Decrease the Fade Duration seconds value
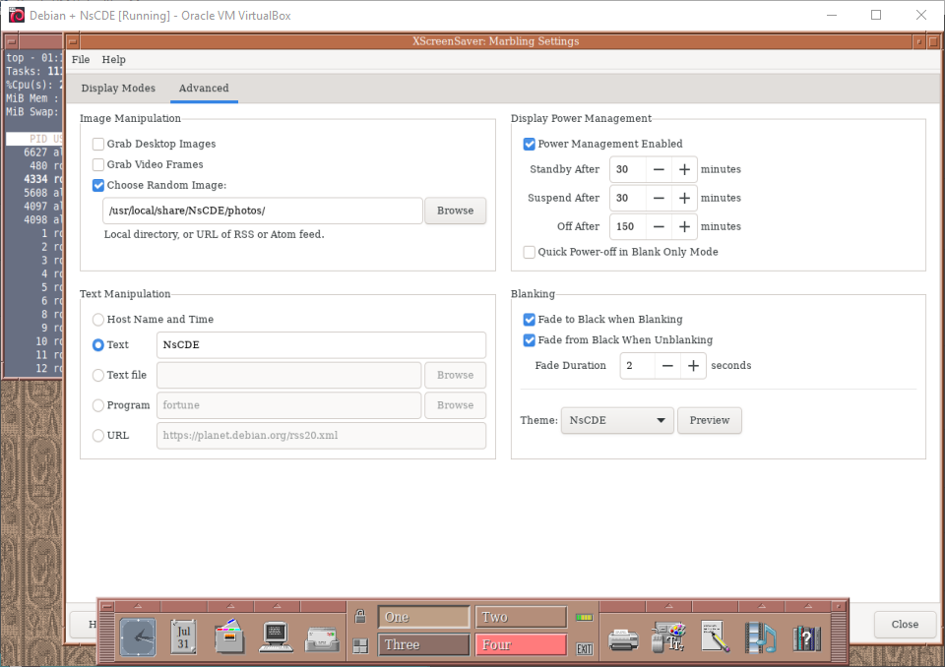Viewport: 945px width, 667px height. 667,366
